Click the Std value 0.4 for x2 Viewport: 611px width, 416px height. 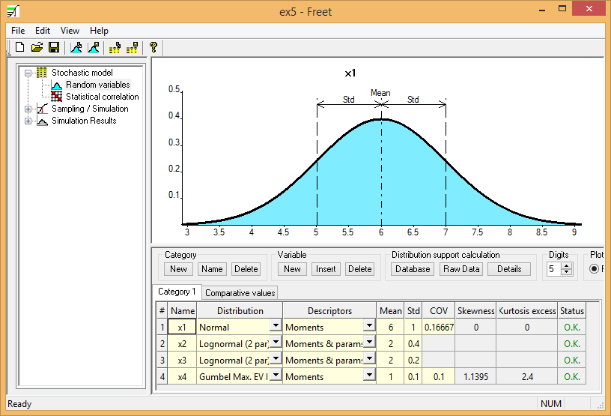tap(413, 344)
